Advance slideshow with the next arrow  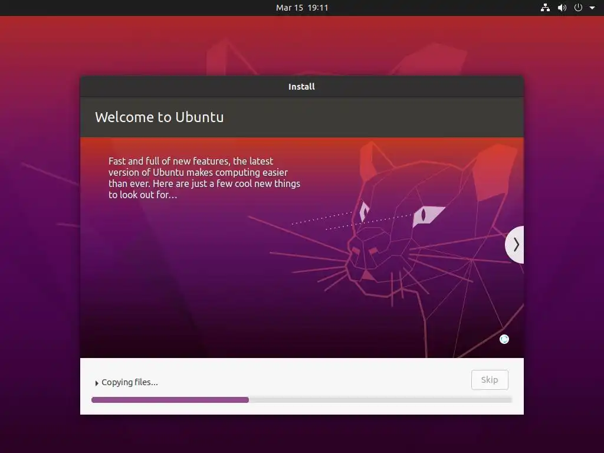[515, 245]
